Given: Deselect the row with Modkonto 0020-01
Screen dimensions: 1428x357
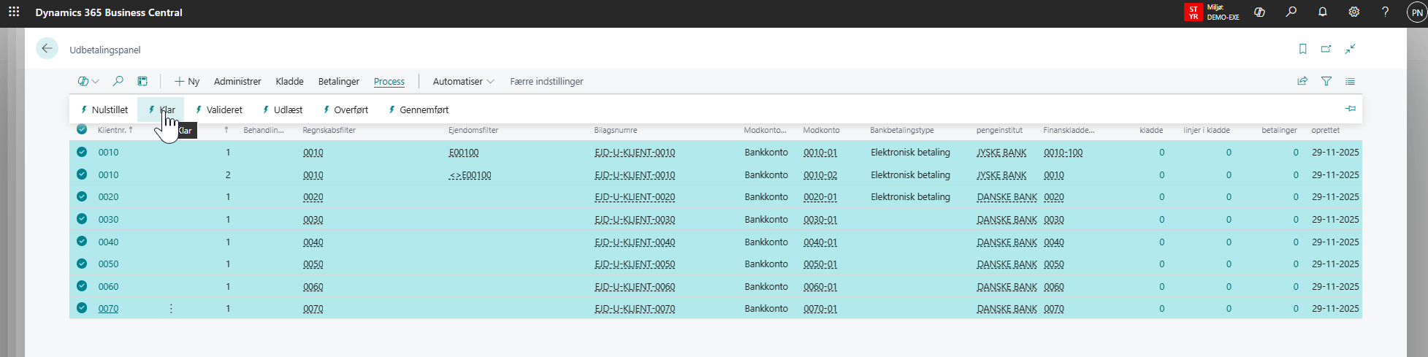Looking at the screenshot, I should point(82,197).
